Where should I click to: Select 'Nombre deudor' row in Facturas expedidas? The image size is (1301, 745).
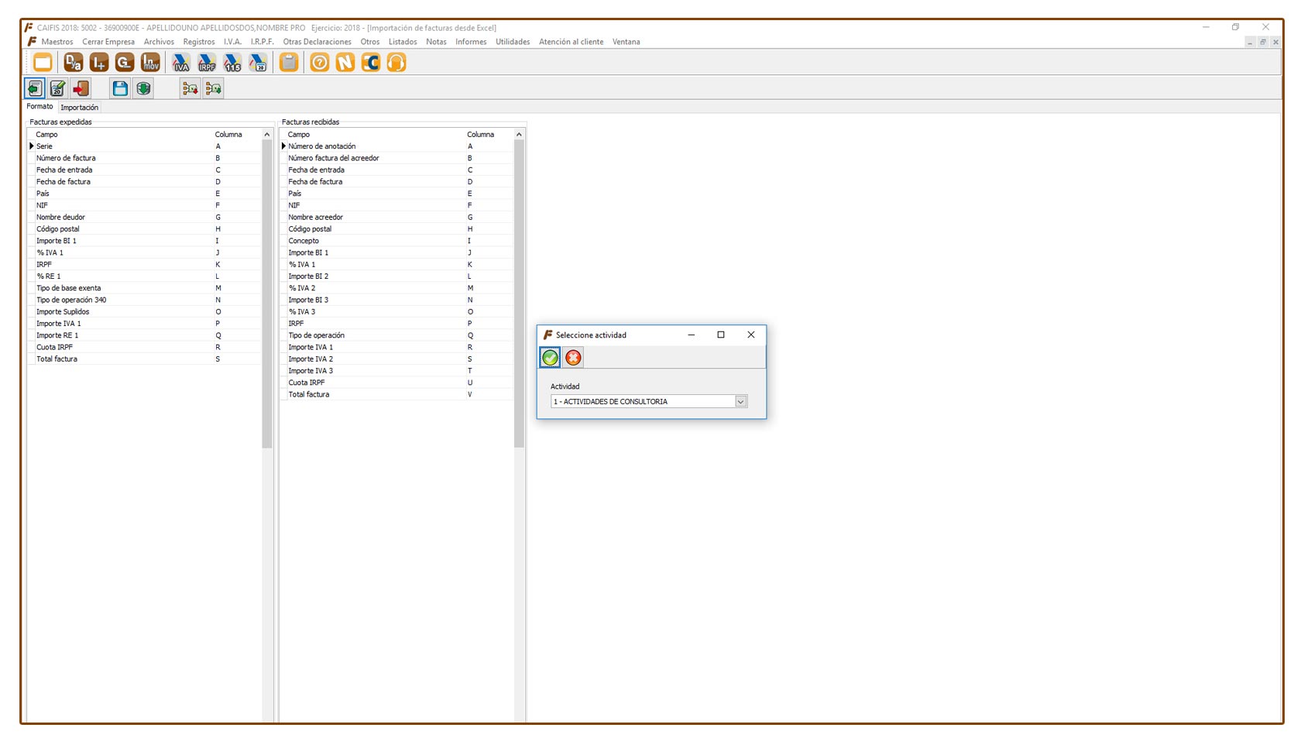(145, 218)
